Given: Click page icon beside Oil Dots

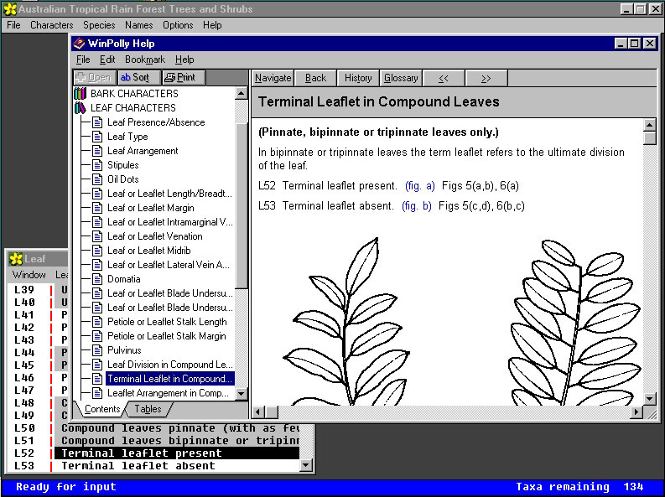Looking at the screenshot, I should pos(97,179).
